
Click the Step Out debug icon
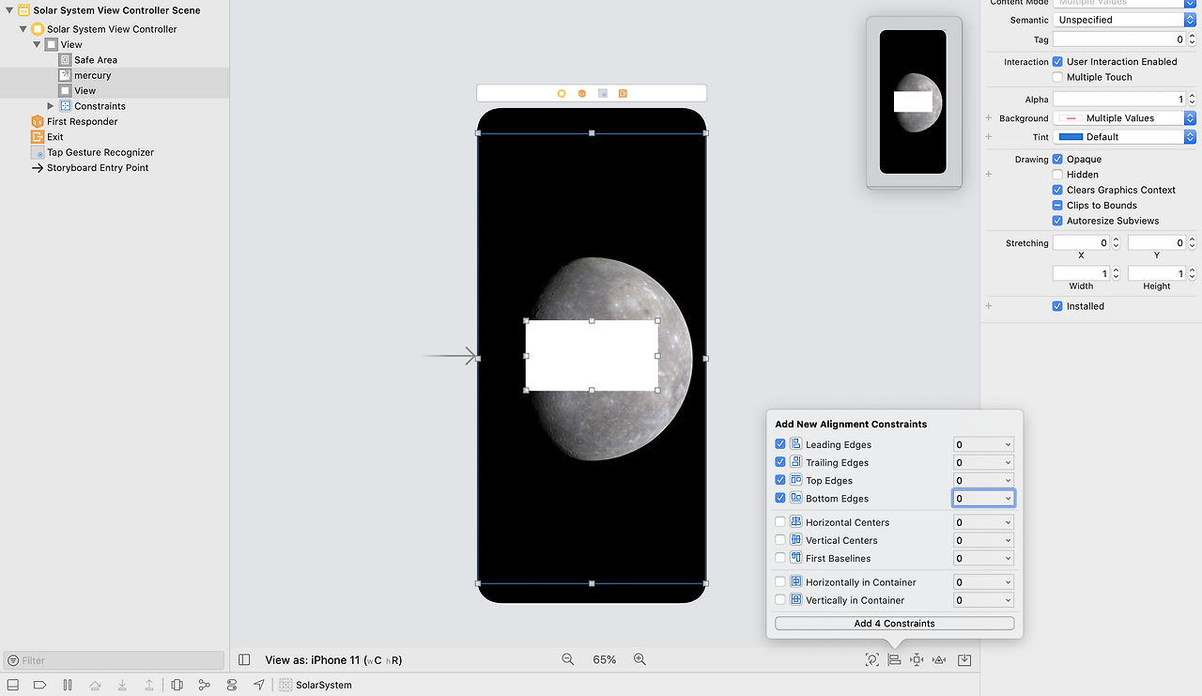pyautogui.click(x=149, y=685)
